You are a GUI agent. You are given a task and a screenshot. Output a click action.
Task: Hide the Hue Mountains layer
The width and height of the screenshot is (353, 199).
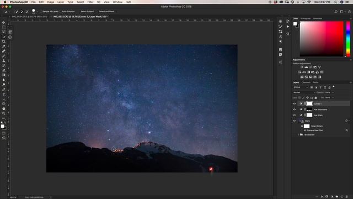click(x=294, y=109)
